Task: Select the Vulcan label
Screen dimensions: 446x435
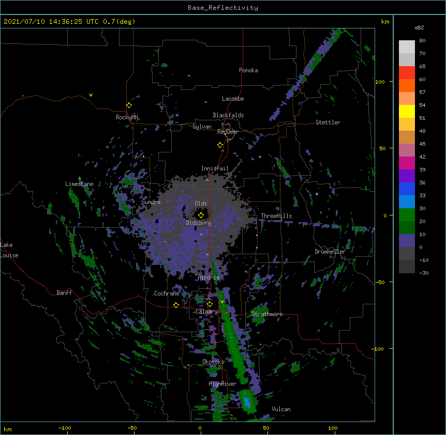Action: pyautogui.click(x=281, y=409)
